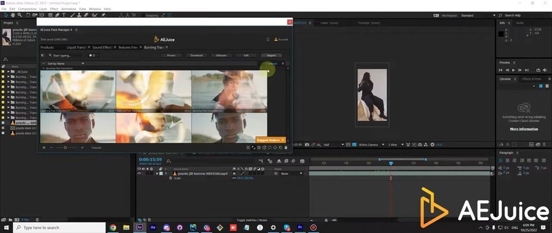Click the AEJuice Animate button
Image resolution: width=552 pixels, height=233 pixels.
[x=221, y=55]
